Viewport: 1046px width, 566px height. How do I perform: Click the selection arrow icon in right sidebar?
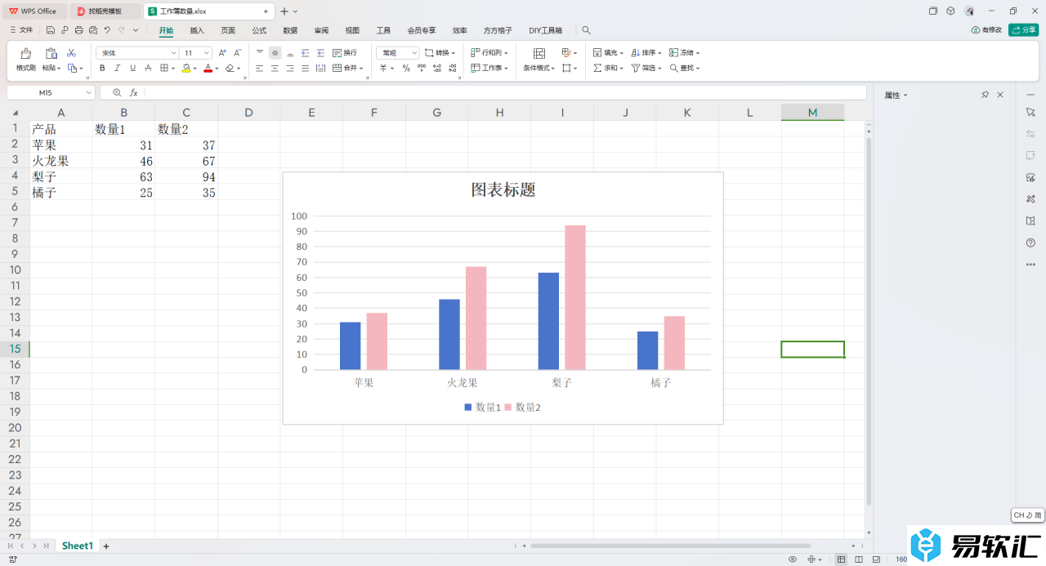point(1030,111)
